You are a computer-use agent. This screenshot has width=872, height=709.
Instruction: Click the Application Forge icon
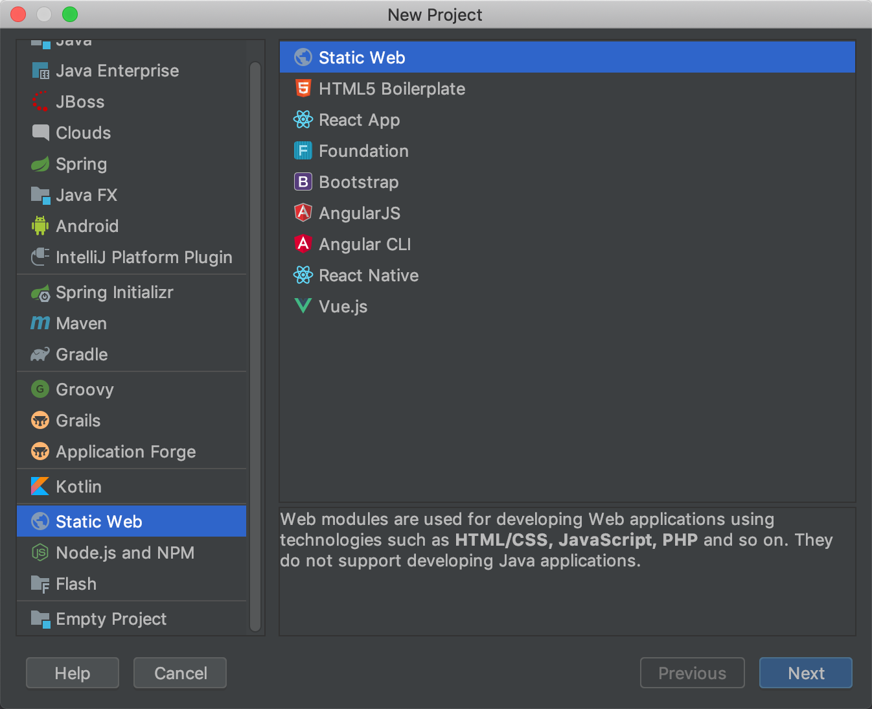[40, 452]
